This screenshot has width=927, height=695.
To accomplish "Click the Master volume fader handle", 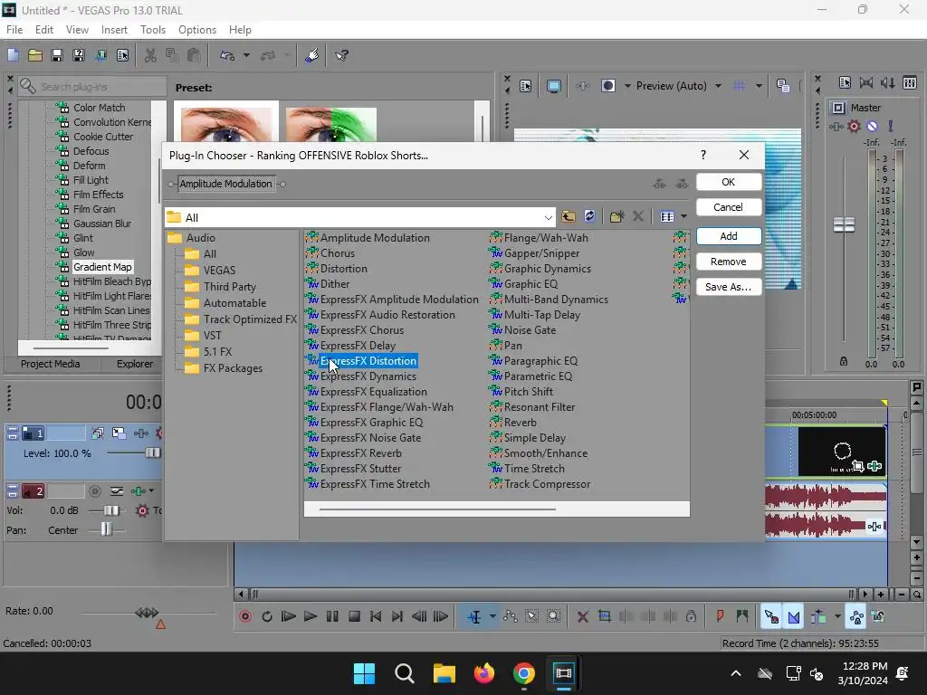I will pos(844,224).
